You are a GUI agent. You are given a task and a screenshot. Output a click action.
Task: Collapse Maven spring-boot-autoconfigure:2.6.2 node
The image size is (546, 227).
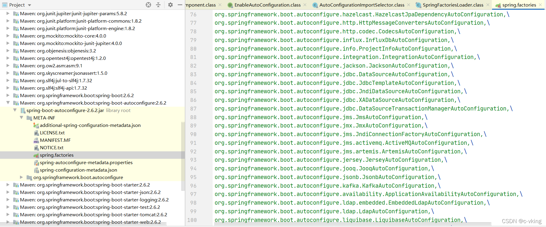point(8,103)
